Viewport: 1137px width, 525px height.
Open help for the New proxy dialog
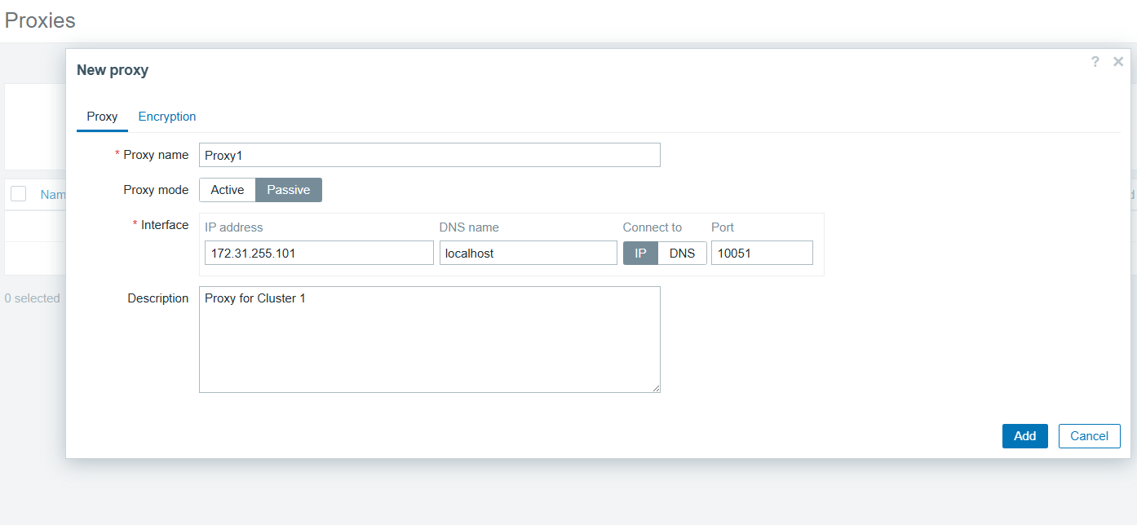[x=1095, y=62]
